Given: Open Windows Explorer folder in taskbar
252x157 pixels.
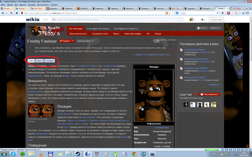Looking at the screenshot, I should 31,154.
